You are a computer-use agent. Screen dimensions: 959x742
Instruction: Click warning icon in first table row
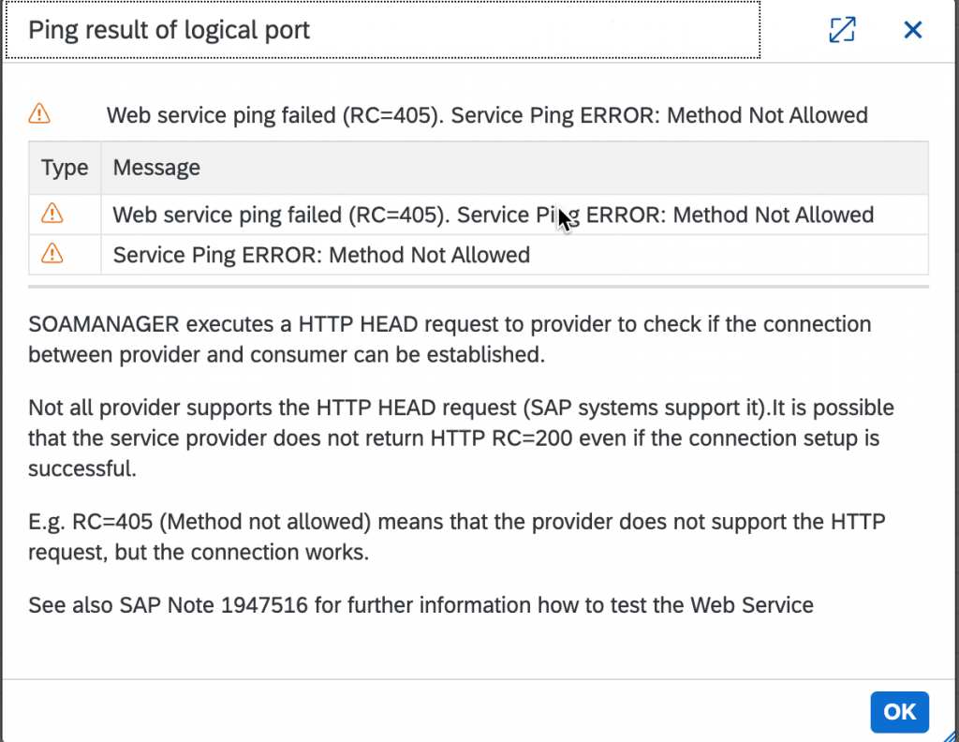click(x=52, y=214)
